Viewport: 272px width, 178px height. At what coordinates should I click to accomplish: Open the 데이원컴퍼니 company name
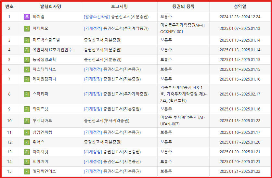[x=44, y=79]
